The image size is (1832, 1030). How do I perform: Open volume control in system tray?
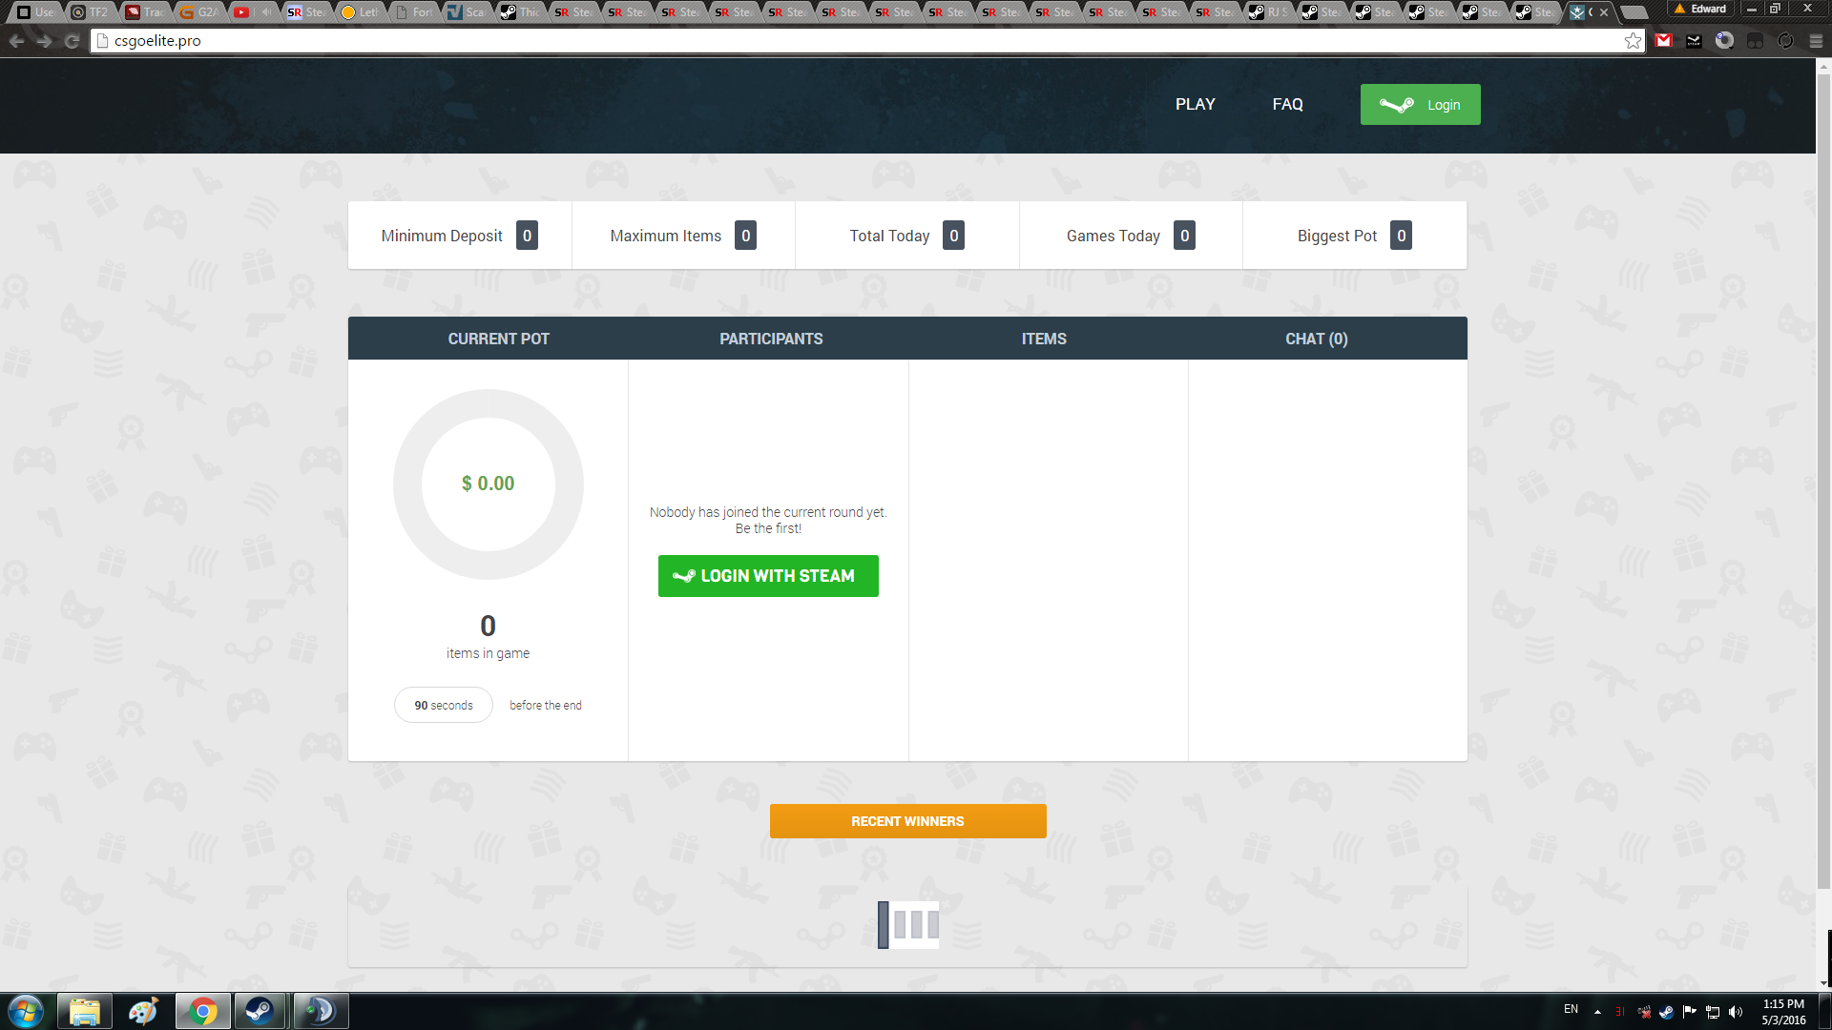point(1736,1012)
